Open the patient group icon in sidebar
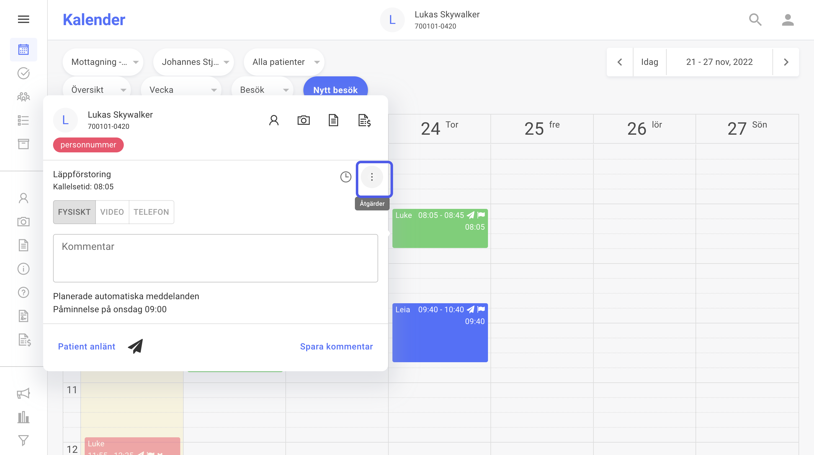This screenshot has width=814, height=455. (23, 97)
